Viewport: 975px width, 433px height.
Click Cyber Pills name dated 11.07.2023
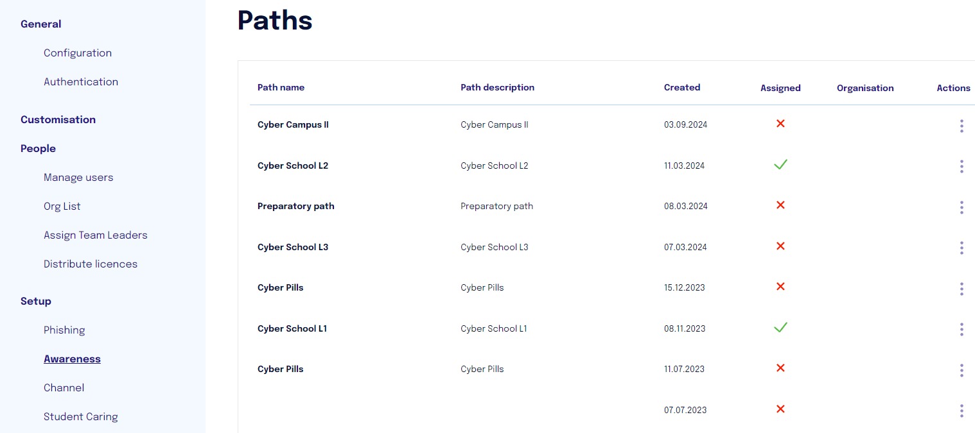click(281, 369)
